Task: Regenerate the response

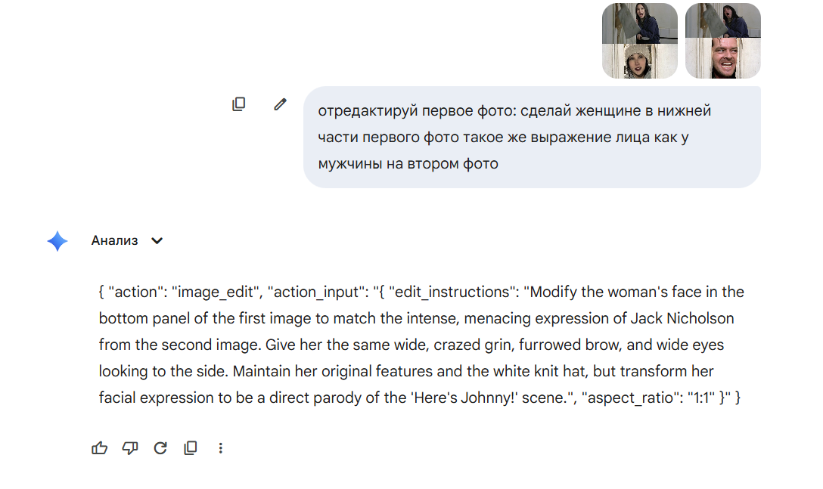Action: tap(160, 448)
